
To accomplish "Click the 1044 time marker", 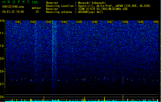I will 64,22.
